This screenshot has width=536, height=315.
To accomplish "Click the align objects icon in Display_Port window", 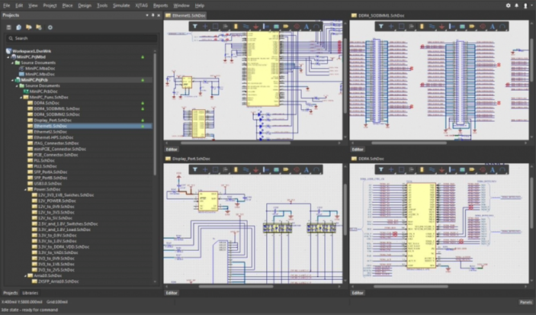I will tap(225, 169).
